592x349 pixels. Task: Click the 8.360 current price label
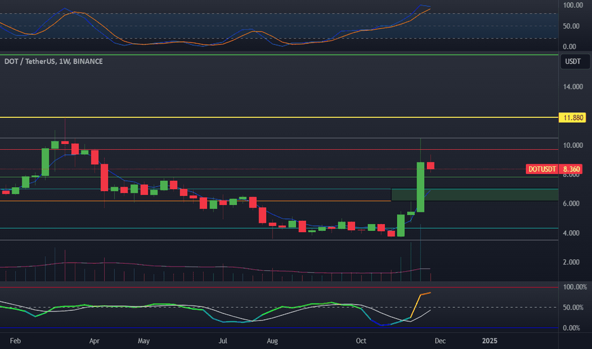[570, 169]
